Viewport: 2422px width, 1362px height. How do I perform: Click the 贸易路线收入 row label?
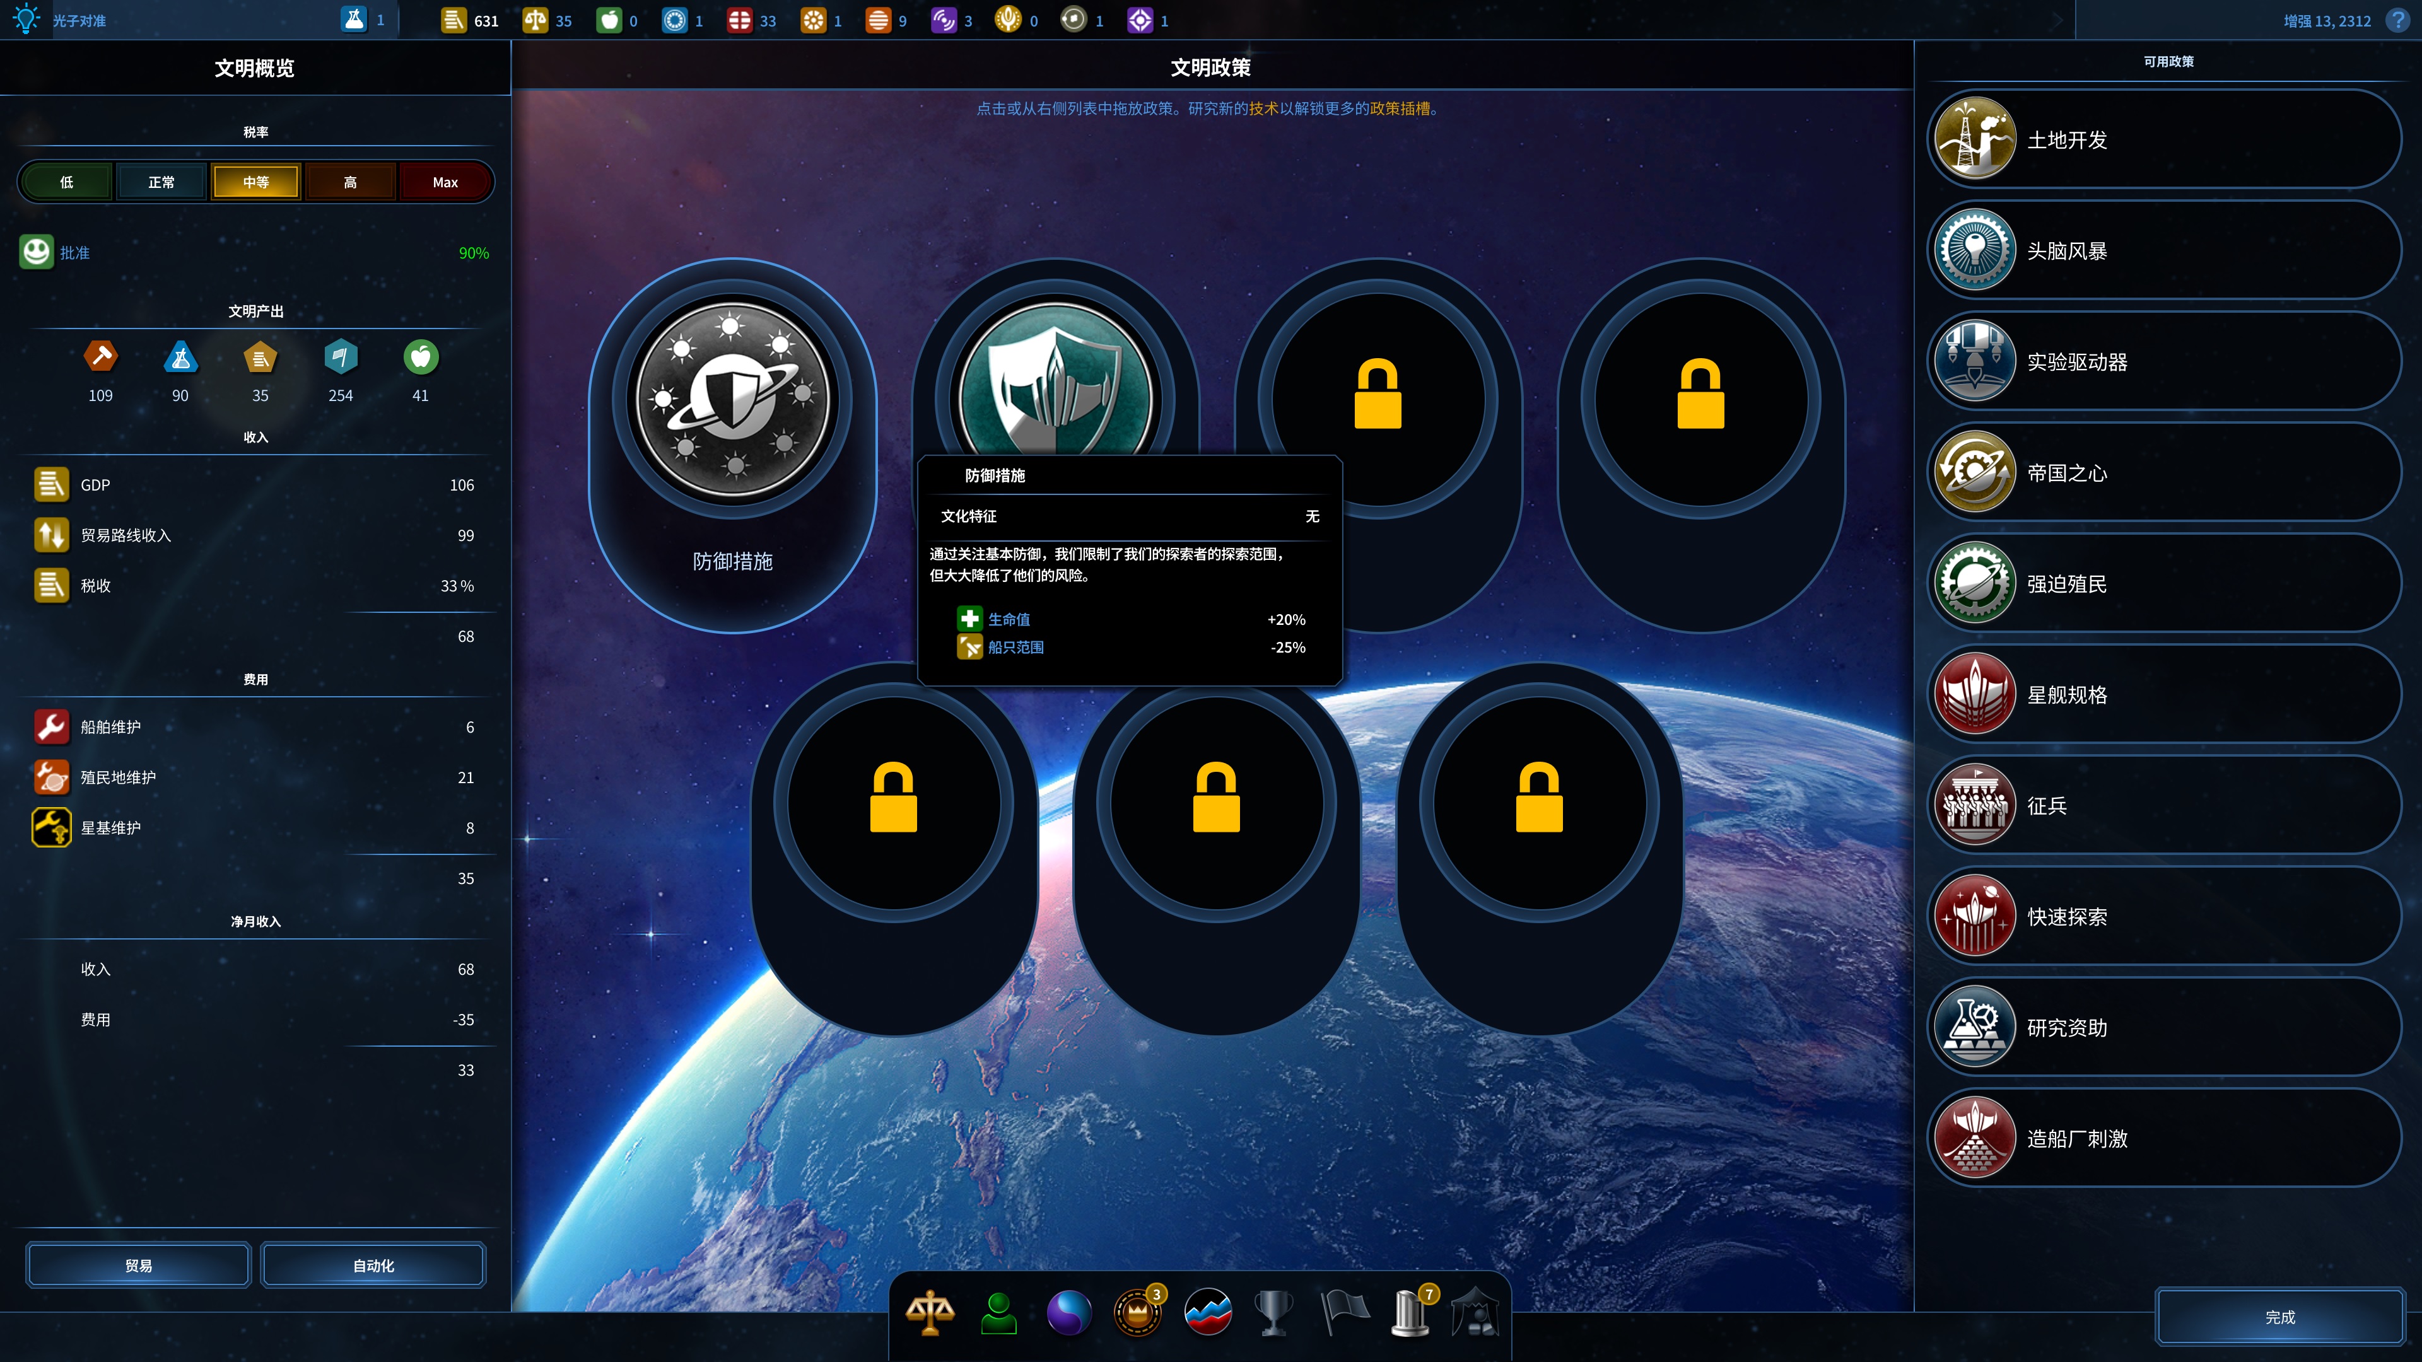coord(126,535)
